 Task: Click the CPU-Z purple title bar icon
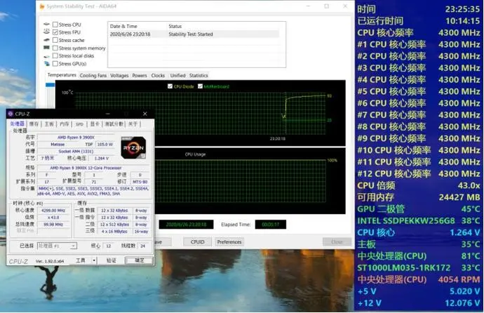[11, 114]
